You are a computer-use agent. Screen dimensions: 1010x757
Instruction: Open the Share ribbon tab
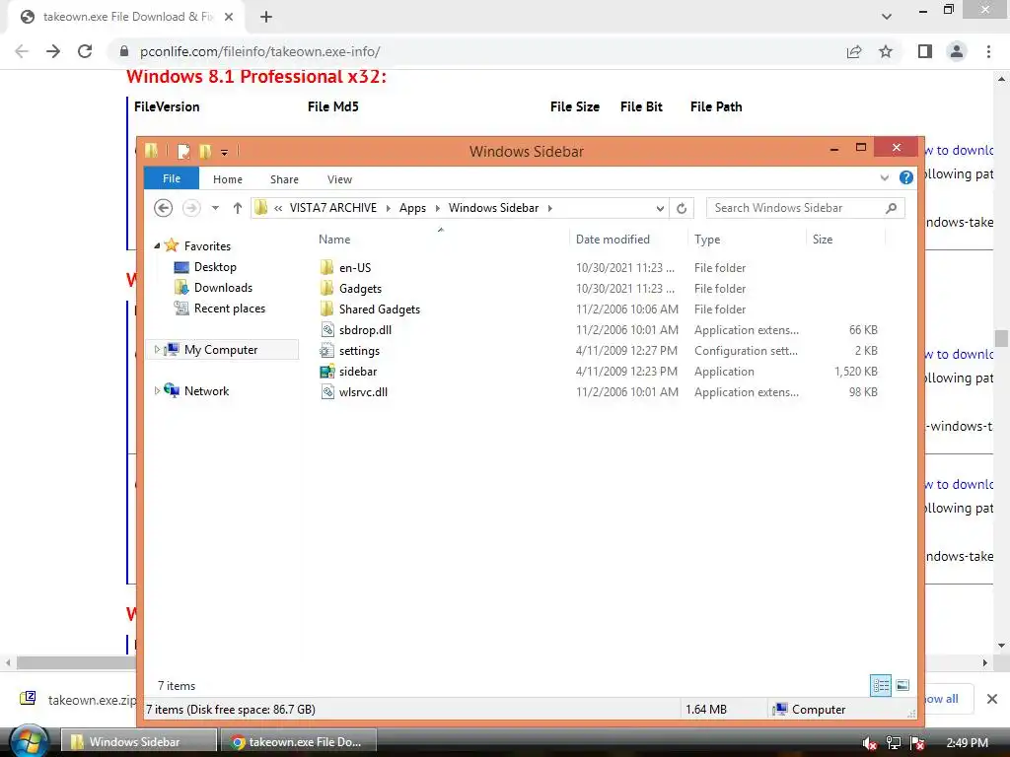(x=284, y=179)
